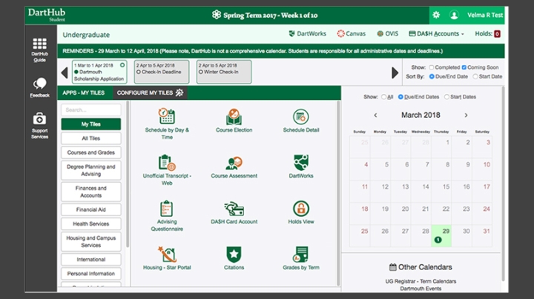534x299 pixels.
Task: Open the Schedule Detail tile
Action: (301, 121)
